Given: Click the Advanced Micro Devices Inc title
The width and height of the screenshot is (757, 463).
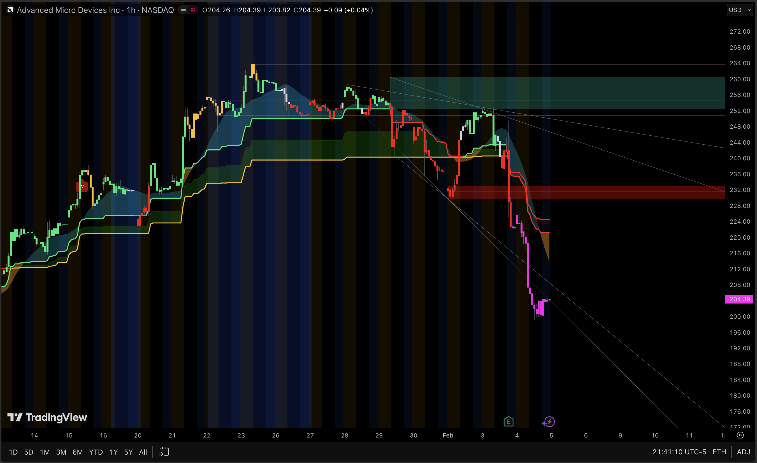Looking at the screenshot, I should (x=68, y=10).
